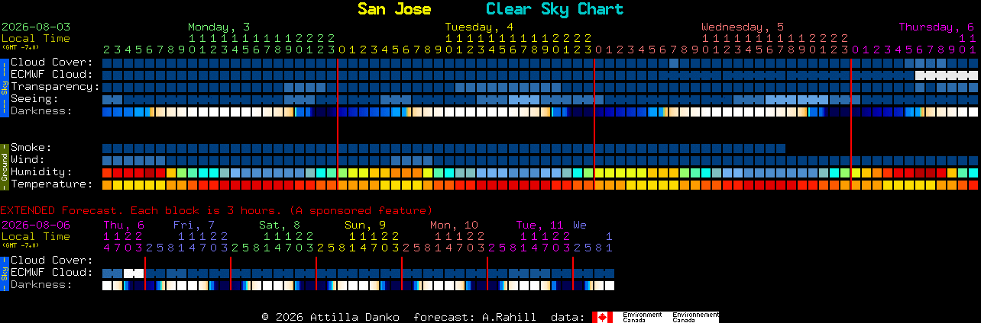Select Thu, 6 in the extended forecast
This screenshot has height=323, width=981.
124,225
